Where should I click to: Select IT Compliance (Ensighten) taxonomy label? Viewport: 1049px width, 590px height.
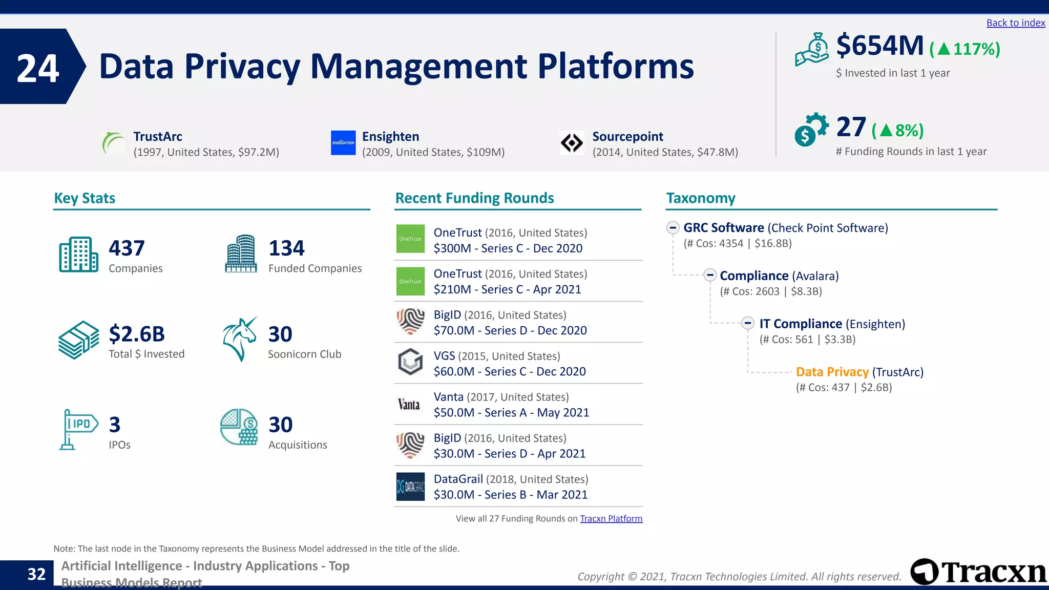pos(832,324)
